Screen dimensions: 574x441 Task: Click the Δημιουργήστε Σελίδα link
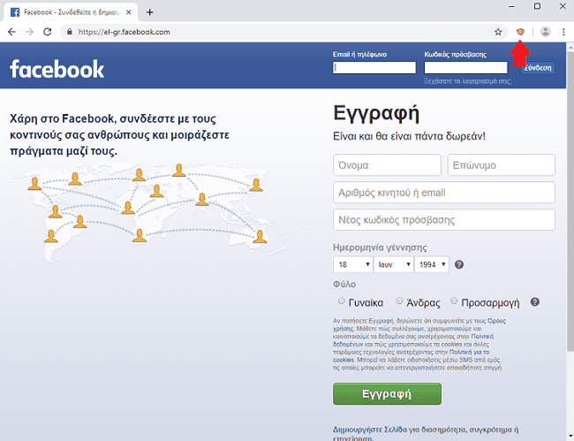(370, 430)
